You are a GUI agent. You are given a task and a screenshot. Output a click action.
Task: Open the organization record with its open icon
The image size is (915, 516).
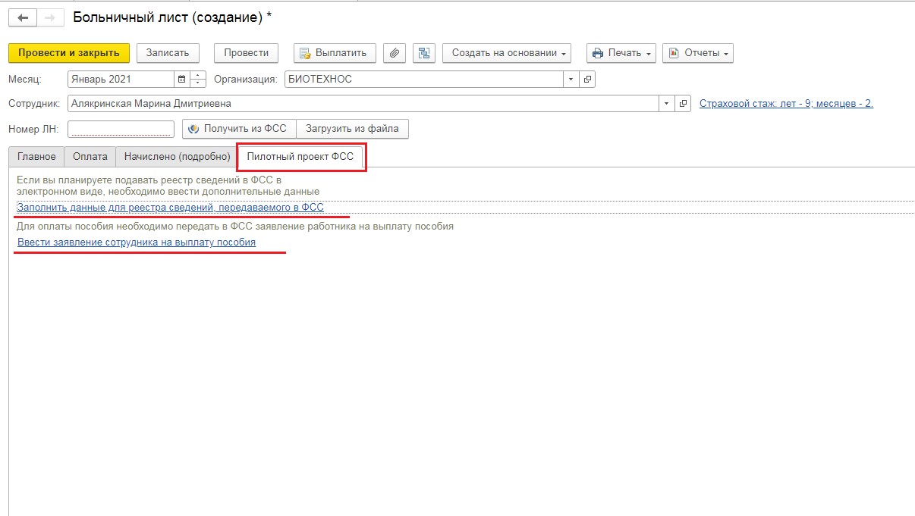tap(588, 80)
